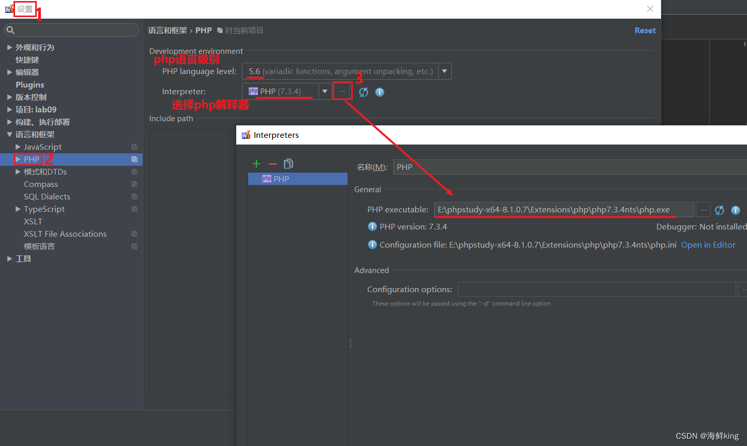Expand the 项目: lab09 group
This screenshot has height=446, width=747.
pyautogui.click(x=9, y=109)
